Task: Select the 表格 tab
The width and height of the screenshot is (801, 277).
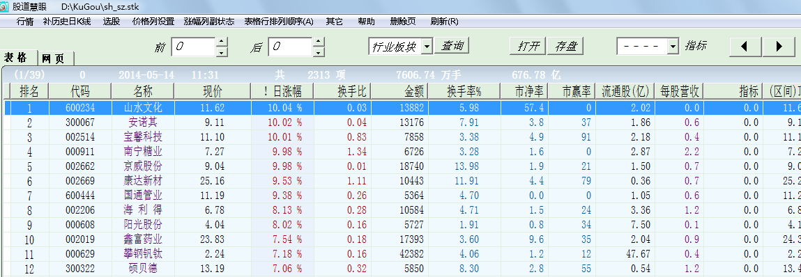Action: tap(19, 57)
